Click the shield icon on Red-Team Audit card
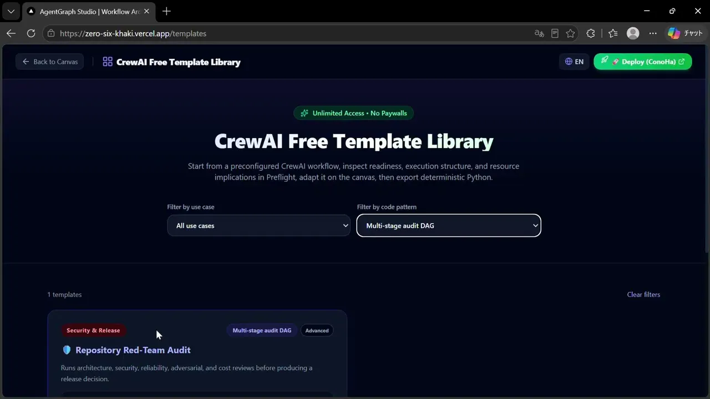Screen dimensions: 710x399 (67, 350)
